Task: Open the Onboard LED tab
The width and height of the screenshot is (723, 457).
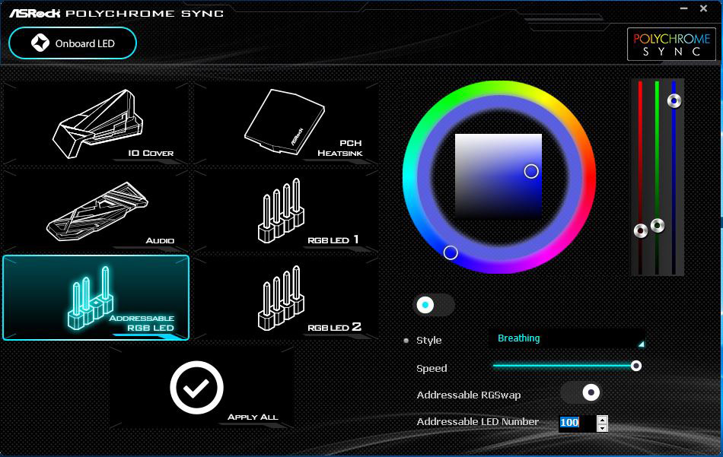Action: [72, 43]
